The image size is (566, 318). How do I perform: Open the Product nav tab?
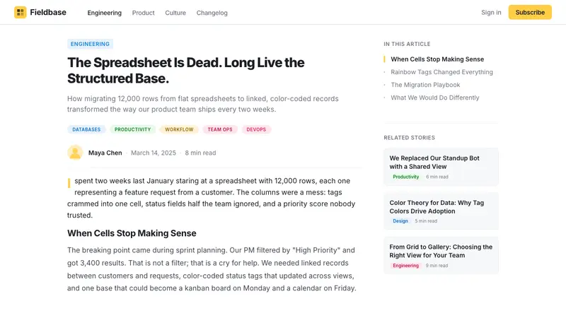(x=143, y=13)
